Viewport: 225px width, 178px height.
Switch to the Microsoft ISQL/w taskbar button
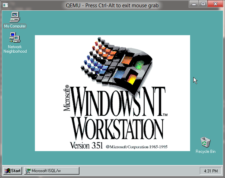[52, 171]
